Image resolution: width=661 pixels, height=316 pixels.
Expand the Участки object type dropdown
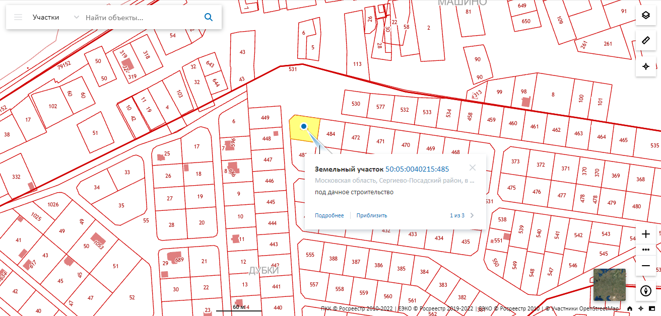click(76, 17)
